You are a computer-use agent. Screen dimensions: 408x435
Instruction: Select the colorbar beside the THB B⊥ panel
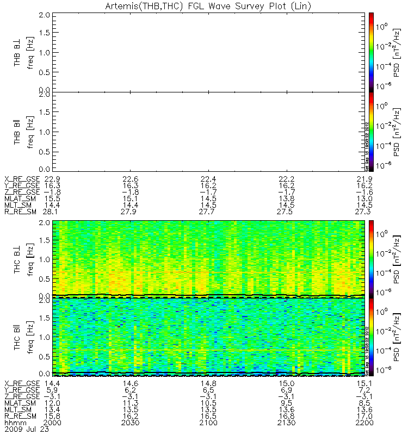coord(371,52)
